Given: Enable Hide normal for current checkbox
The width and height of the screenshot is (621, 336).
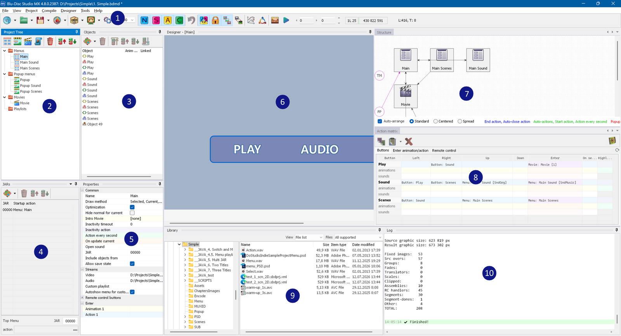Looking at the screenshot, I should point(132,213).
